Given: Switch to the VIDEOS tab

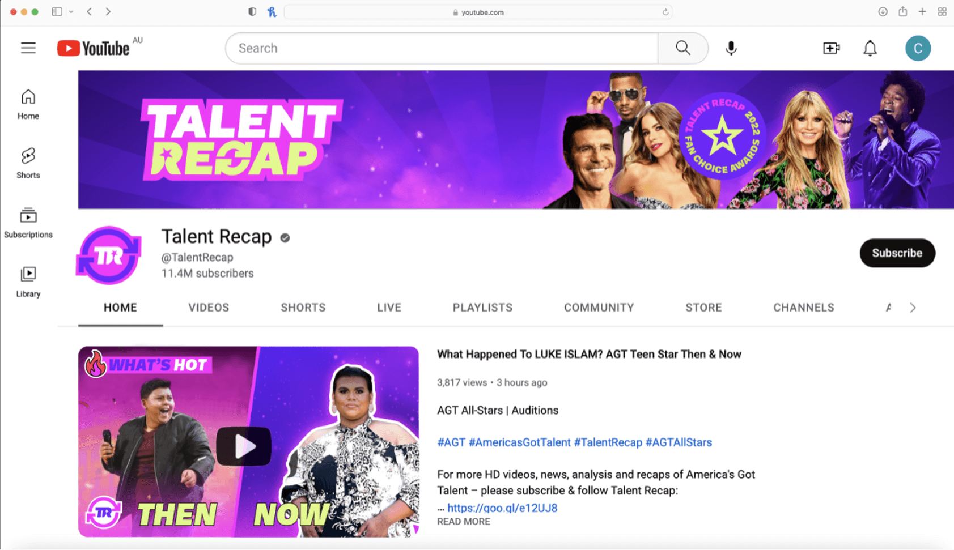Looking at the screenshot, I should pos(209,308).
